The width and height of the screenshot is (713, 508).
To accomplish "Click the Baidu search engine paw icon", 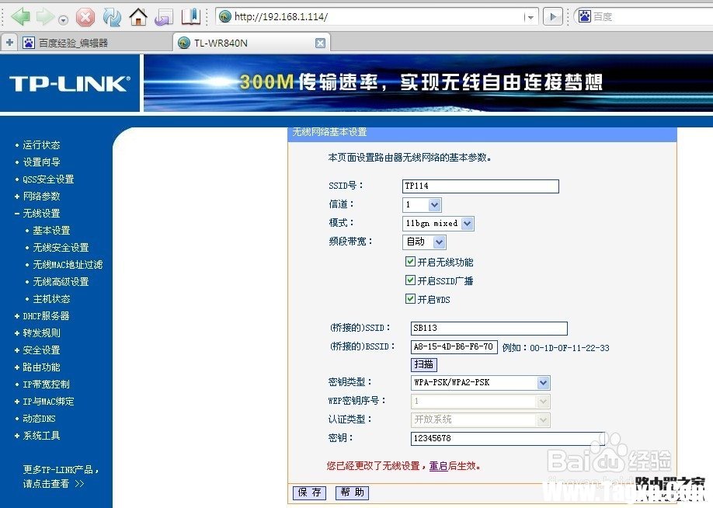I will [x=585, y=16].
